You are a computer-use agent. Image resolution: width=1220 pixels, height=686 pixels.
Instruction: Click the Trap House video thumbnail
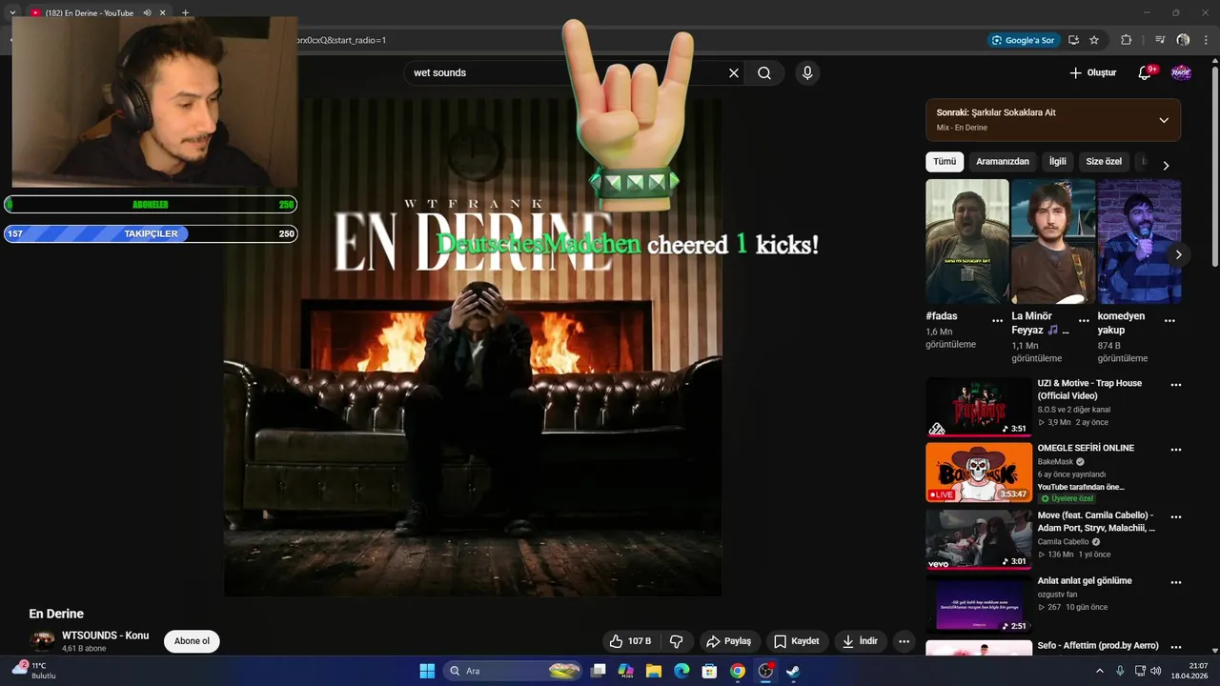click(x=979, y=407)
